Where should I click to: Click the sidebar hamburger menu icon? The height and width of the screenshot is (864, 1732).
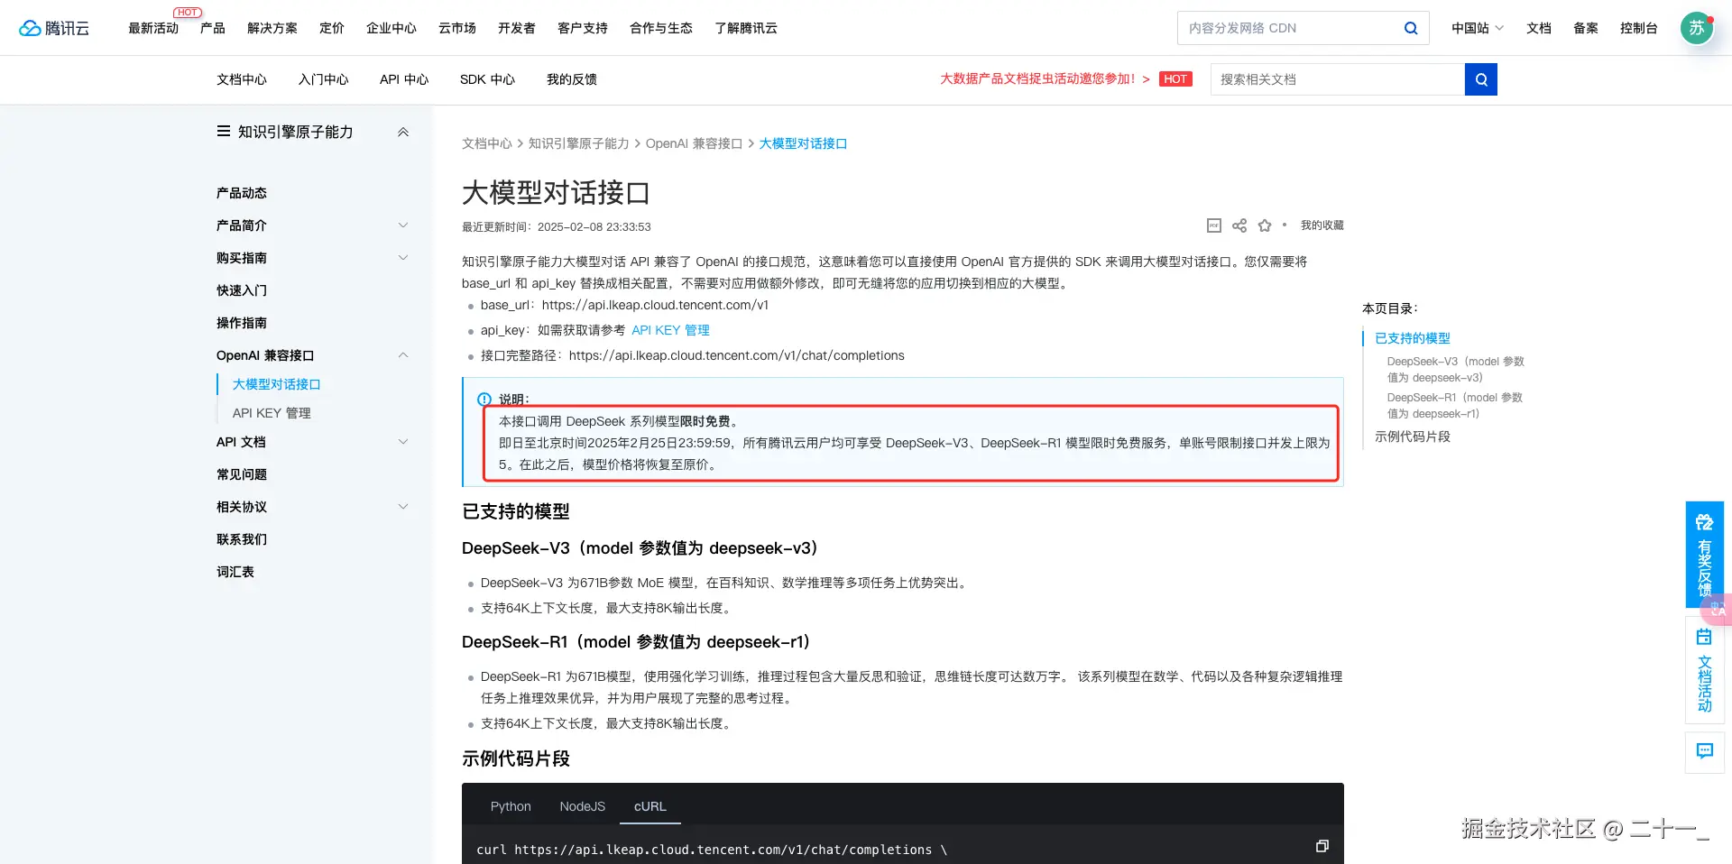pyautogui.click(x=224, y=132)
